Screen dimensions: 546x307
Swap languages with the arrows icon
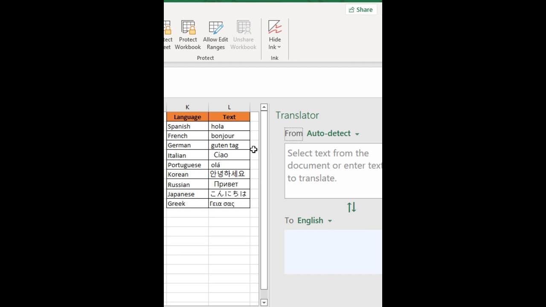pyautogui.click(x=351, y=207)
